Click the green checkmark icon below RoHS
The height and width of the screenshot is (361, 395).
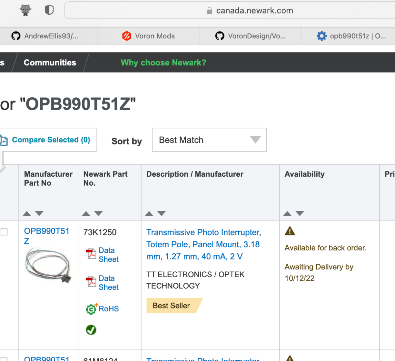(91, 330)
